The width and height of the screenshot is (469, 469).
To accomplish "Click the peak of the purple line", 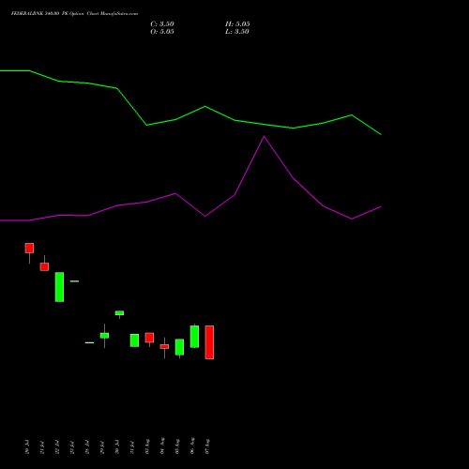I will (265, 137).
